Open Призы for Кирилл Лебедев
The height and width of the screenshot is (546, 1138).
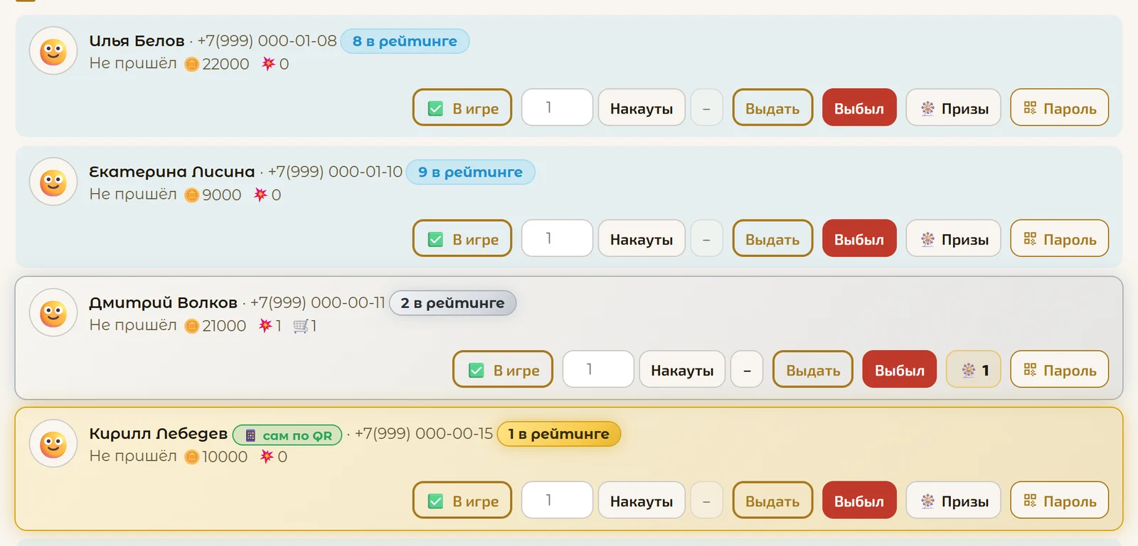click(x=953, y=501)
